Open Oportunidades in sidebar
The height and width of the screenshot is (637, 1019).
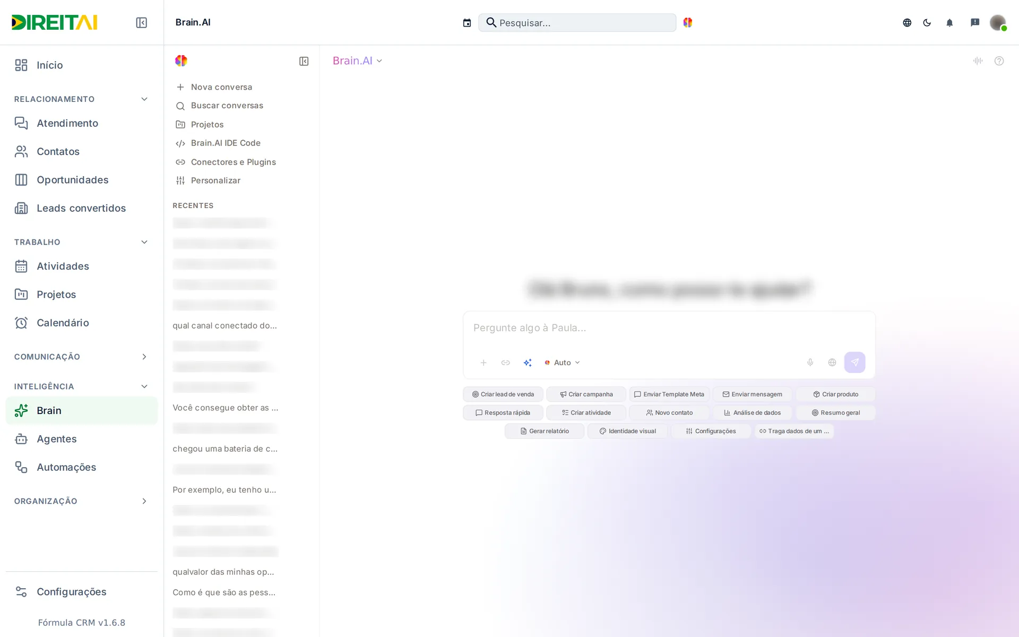pyautogui.click(x=81, y=180)
